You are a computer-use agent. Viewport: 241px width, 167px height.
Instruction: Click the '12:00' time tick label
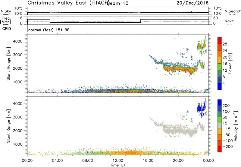click(x=118, y=161)
